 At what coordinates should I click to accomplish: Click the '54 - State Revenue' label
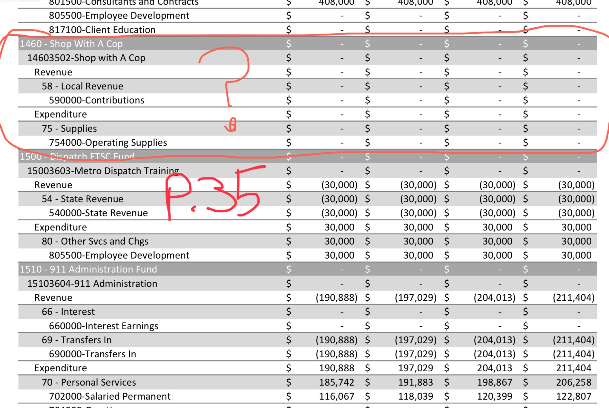pos(82,199)
